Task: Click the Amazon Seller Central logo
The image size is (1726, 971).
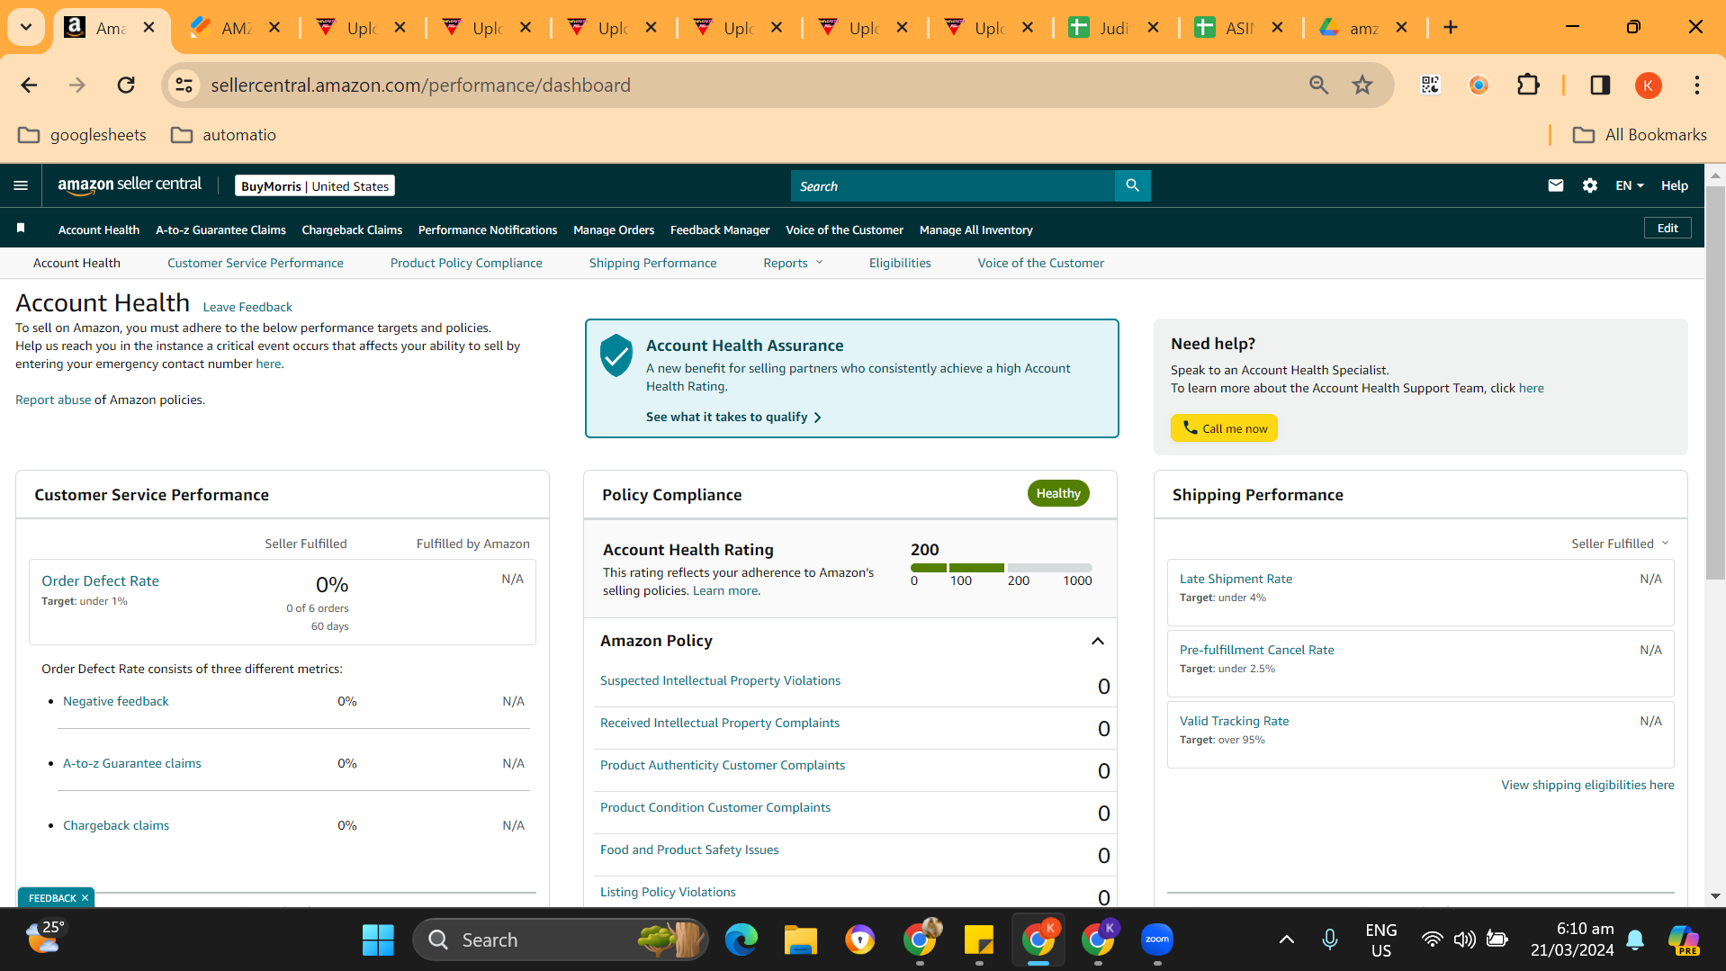Action: tap(130, 185)
